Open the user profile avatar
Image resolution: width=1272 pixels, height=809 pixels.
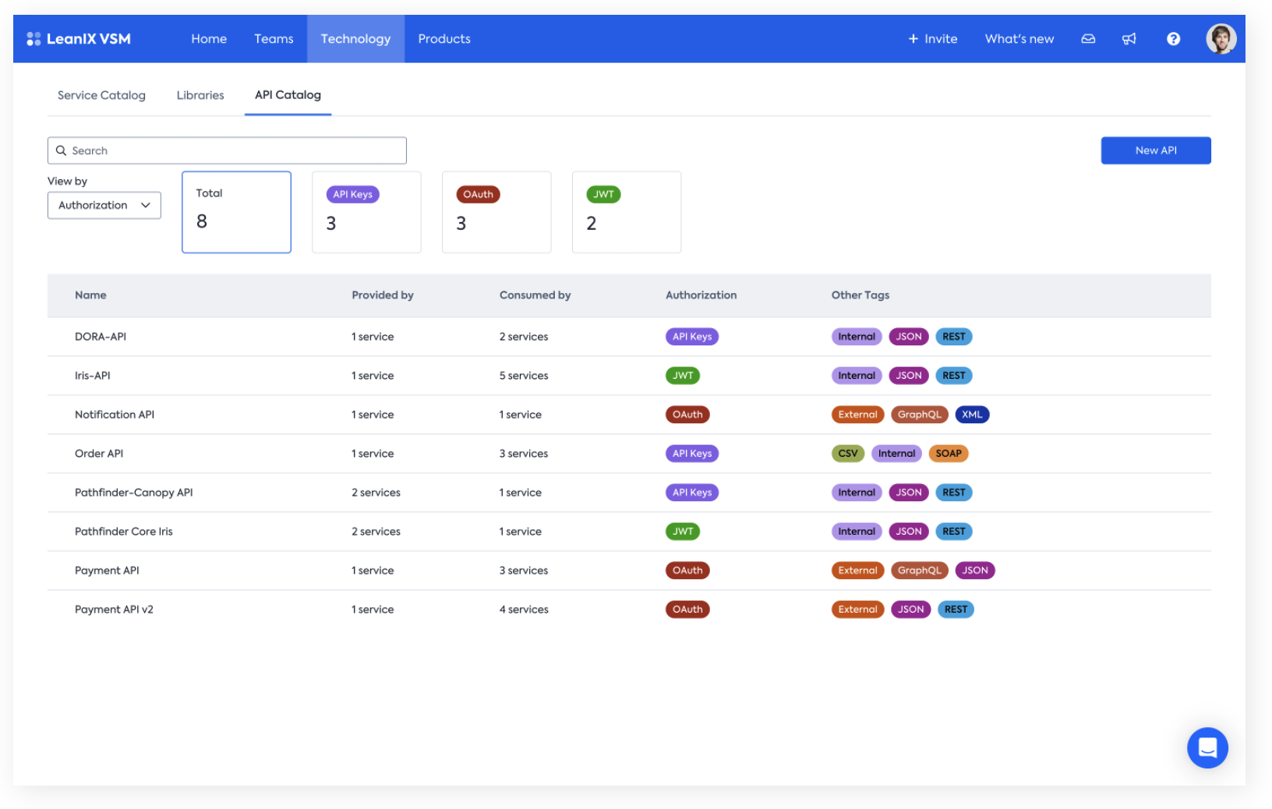pos(1221,39)
